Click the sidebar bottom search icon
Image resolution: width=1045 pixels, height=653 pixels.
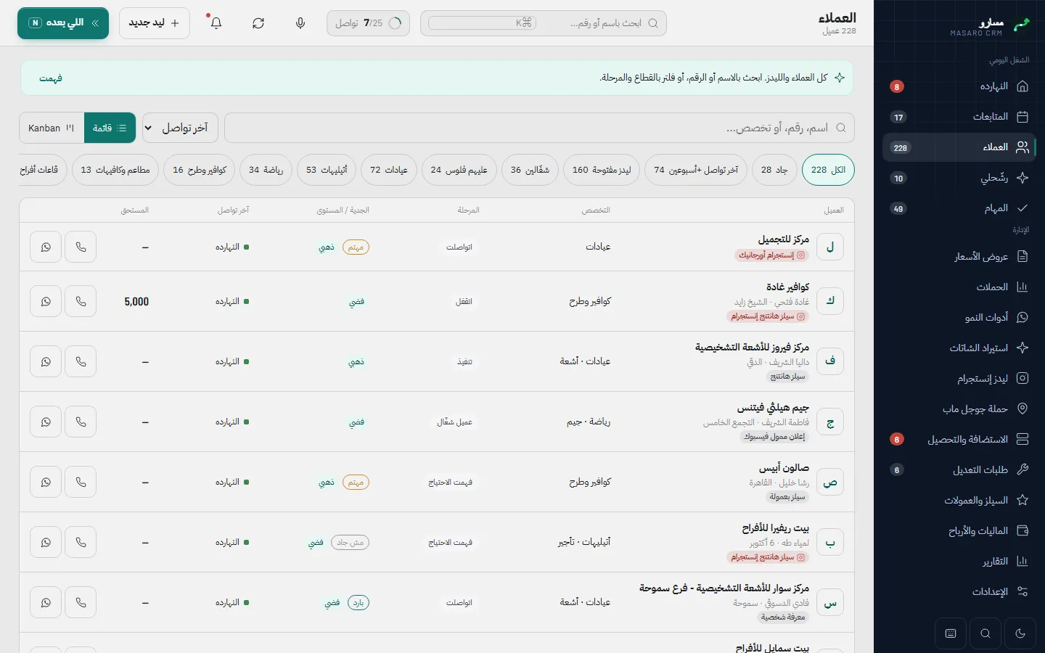[985, 633]
